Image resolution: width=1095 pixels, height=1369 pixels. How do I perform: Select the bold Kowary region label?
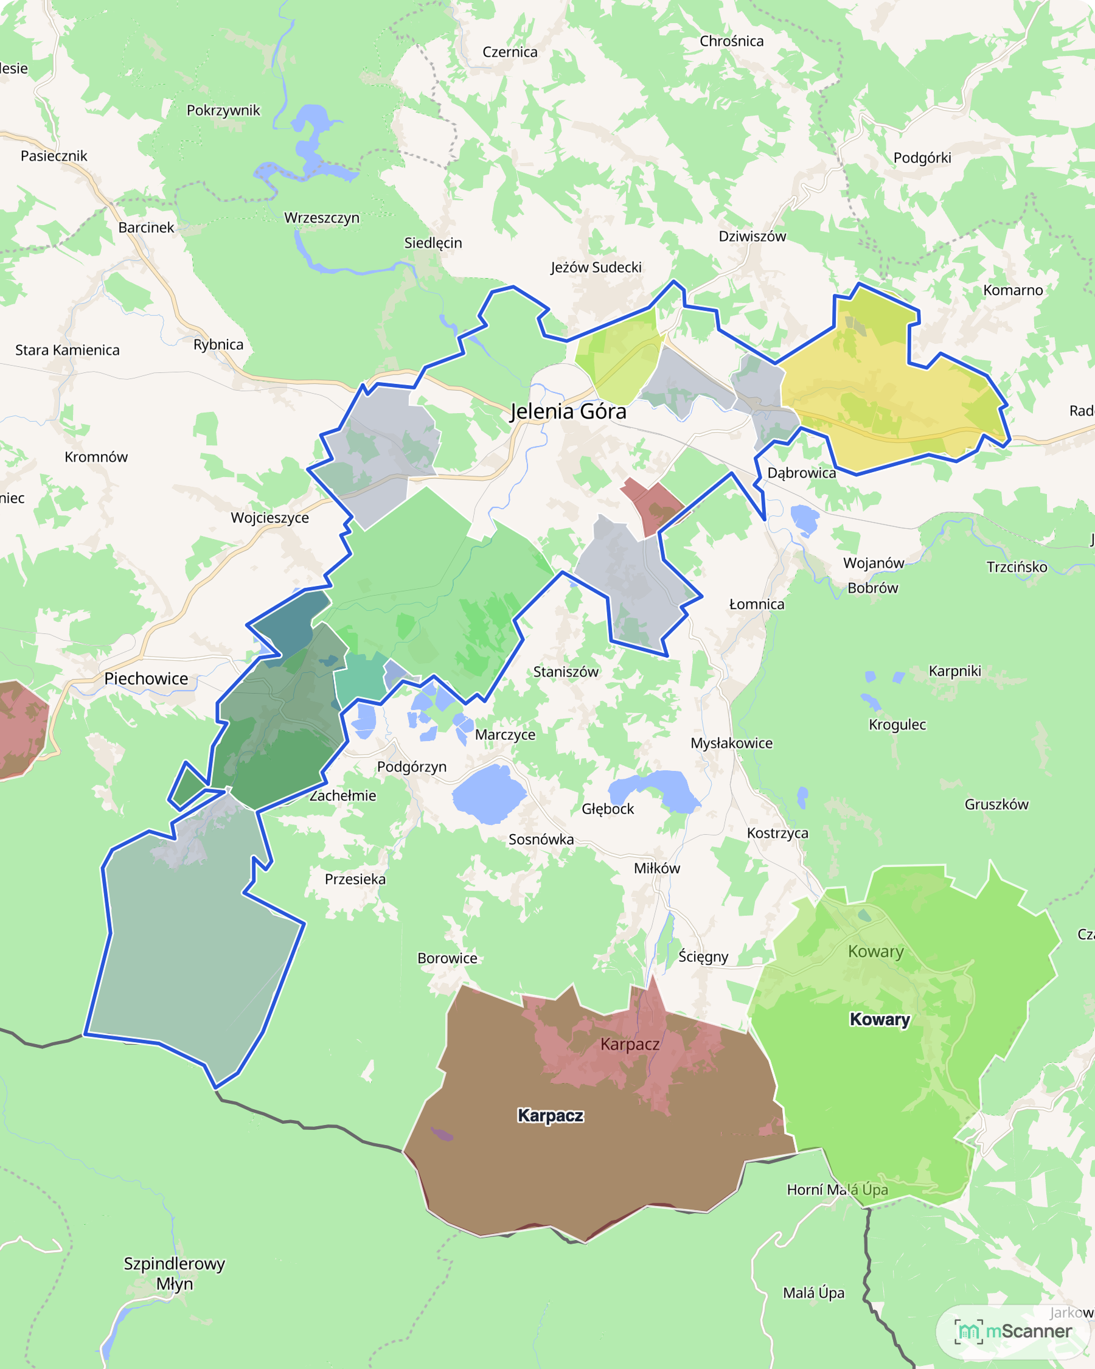pos(880,1019)
